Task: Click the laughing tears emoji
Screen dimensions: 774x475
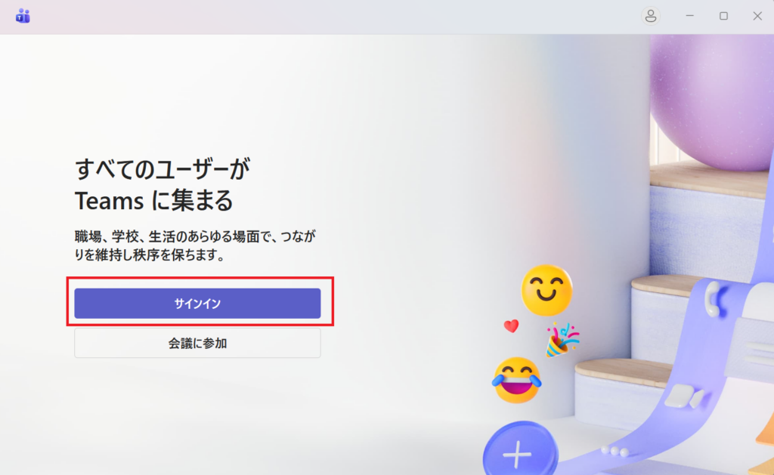Action: tap(517, 380)
